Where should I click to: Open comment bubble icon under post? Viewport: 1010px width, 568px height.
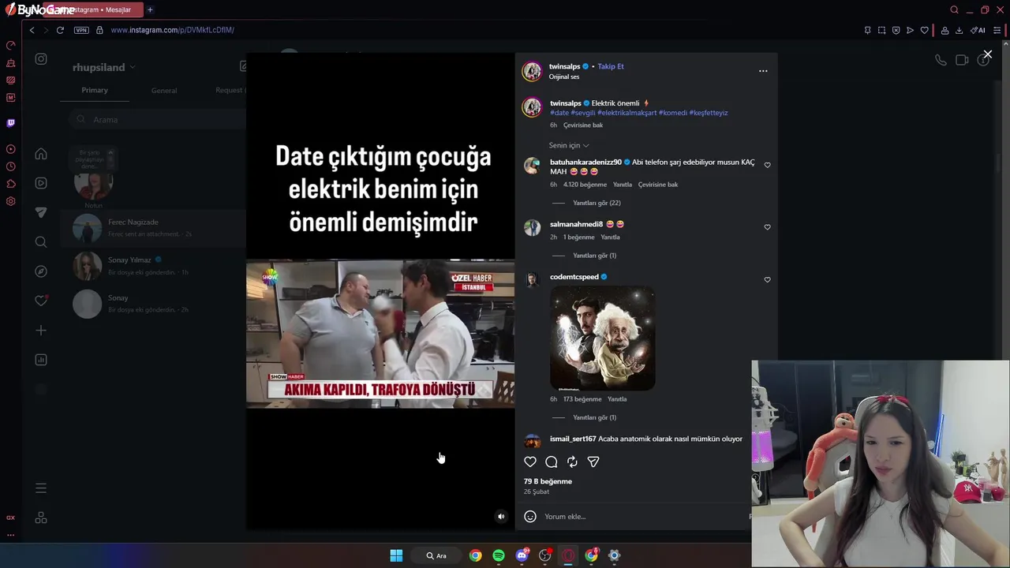552,461
